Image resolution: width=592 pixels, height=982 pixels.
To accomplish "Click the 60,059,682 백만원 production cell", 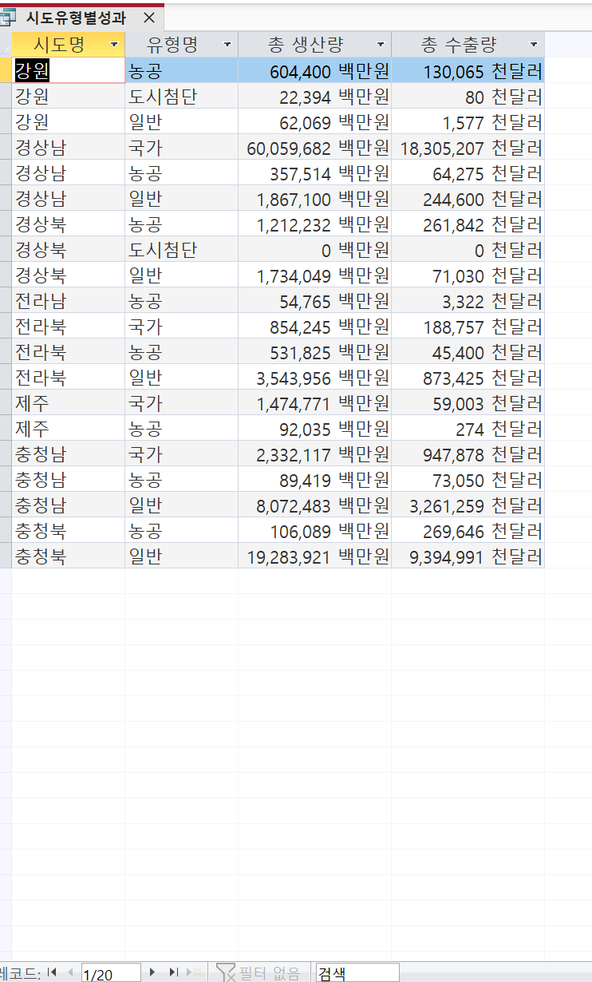I will (314, 148).
